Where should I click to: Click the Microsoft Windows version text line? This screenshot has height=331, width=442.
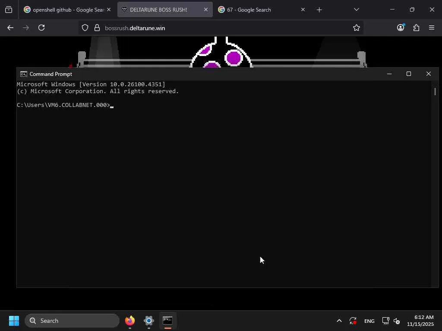tap(91, 84)
